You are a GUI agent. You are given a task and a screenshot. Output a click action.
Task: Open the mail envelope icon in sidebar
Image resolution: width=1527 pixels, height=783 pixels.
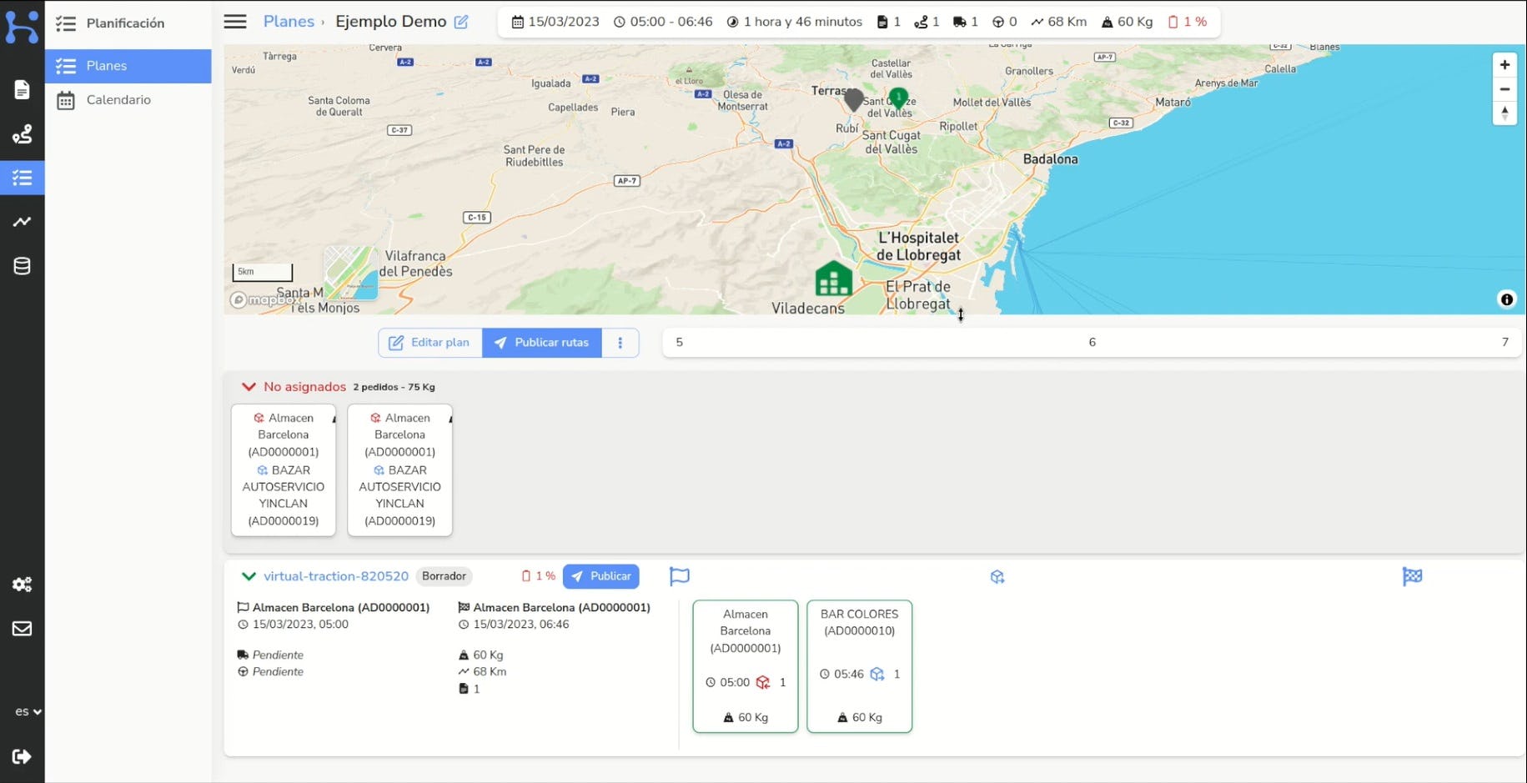(23, 628)
